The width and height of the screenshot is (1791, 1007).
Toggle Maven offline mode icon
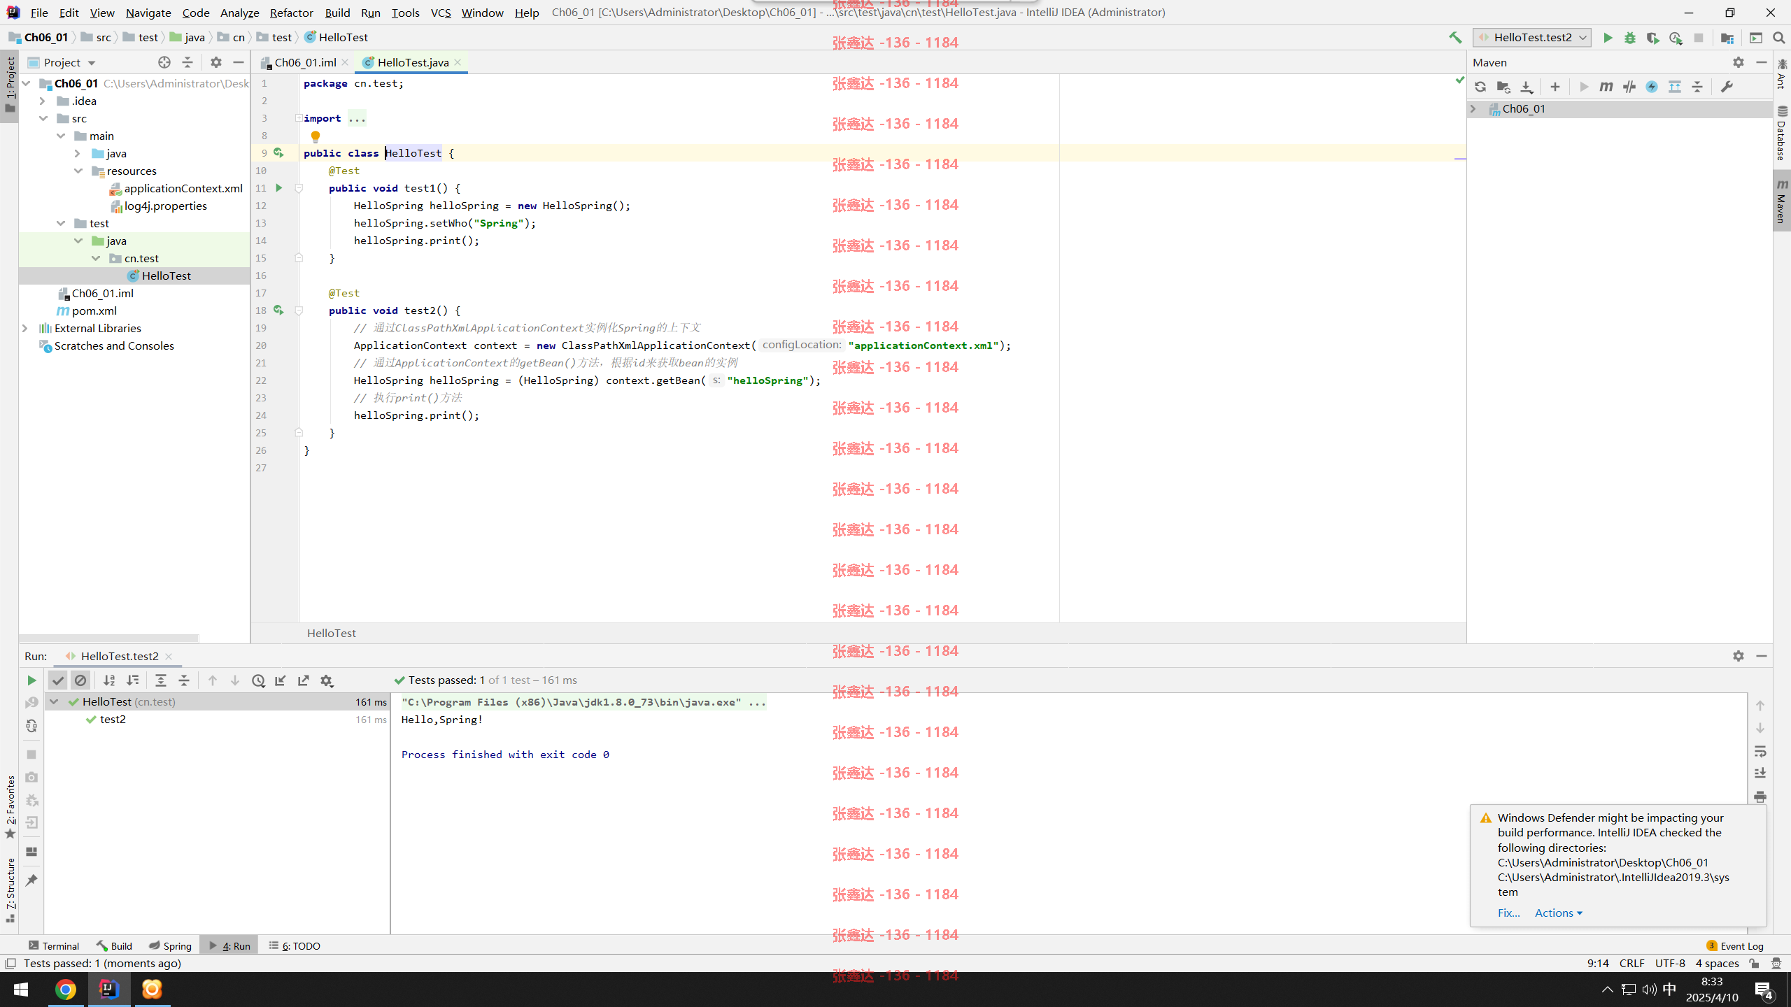click(1629, 87)
